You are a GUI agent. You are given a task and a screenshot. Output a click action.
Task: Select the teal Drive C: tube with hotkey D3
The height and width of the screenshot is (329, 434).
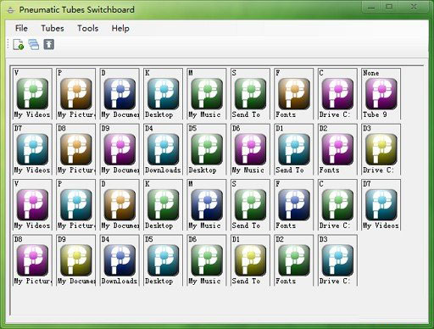(337, 260)
